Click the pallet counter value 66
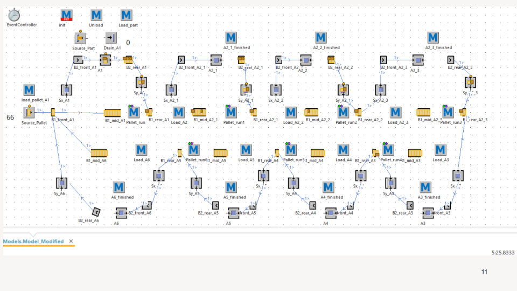 click(10, 117)
